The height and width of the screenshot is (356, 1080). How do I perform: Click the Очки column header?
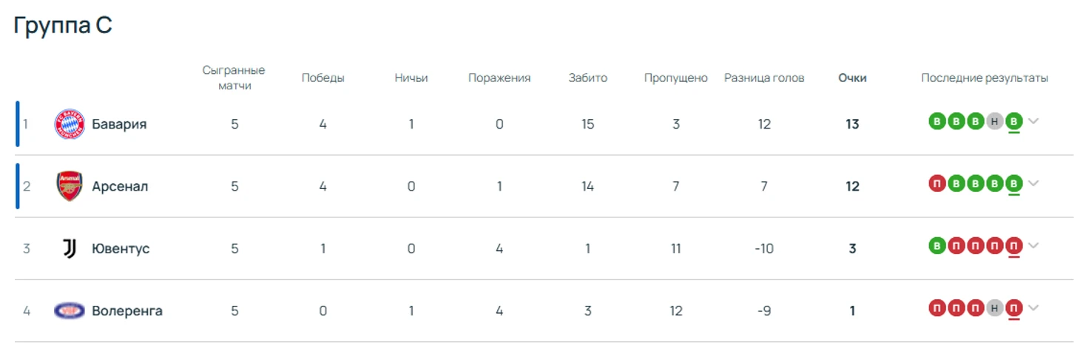pyautogui.click(x=852, y=78)
